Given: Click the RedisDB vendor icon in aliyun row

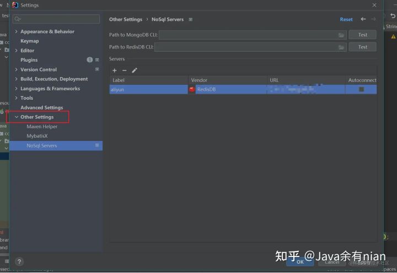Looking at the screenshot, I should point(192,89).
